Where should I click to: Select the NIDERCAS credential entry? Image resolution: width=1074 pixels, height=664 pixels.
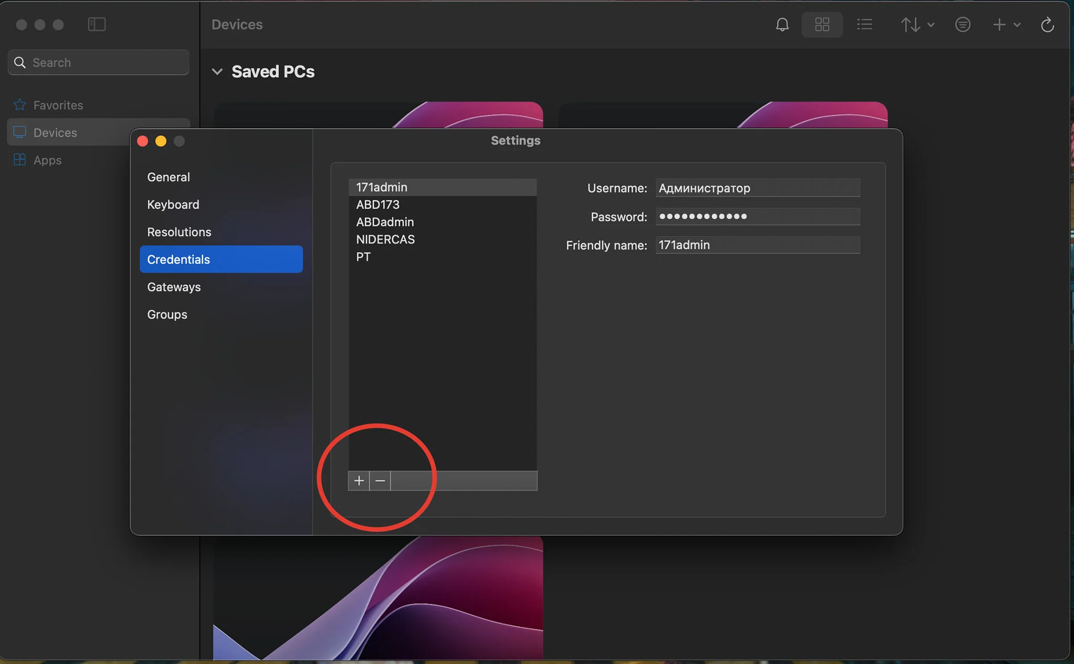coord(443,240)
